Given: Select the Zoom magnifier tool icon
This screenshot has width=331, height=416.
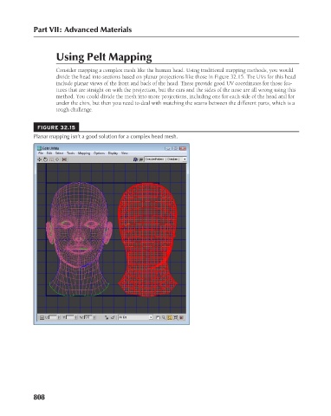Looking at the screenshot, I should click(164, 317).
